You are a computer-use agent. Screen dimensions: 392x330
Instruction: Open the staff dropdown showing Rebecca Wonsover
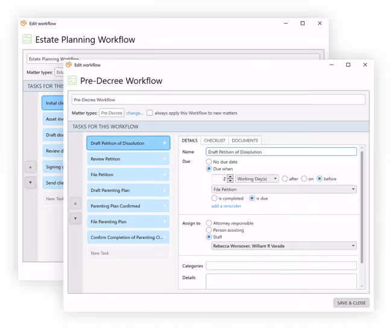[284, 246]
